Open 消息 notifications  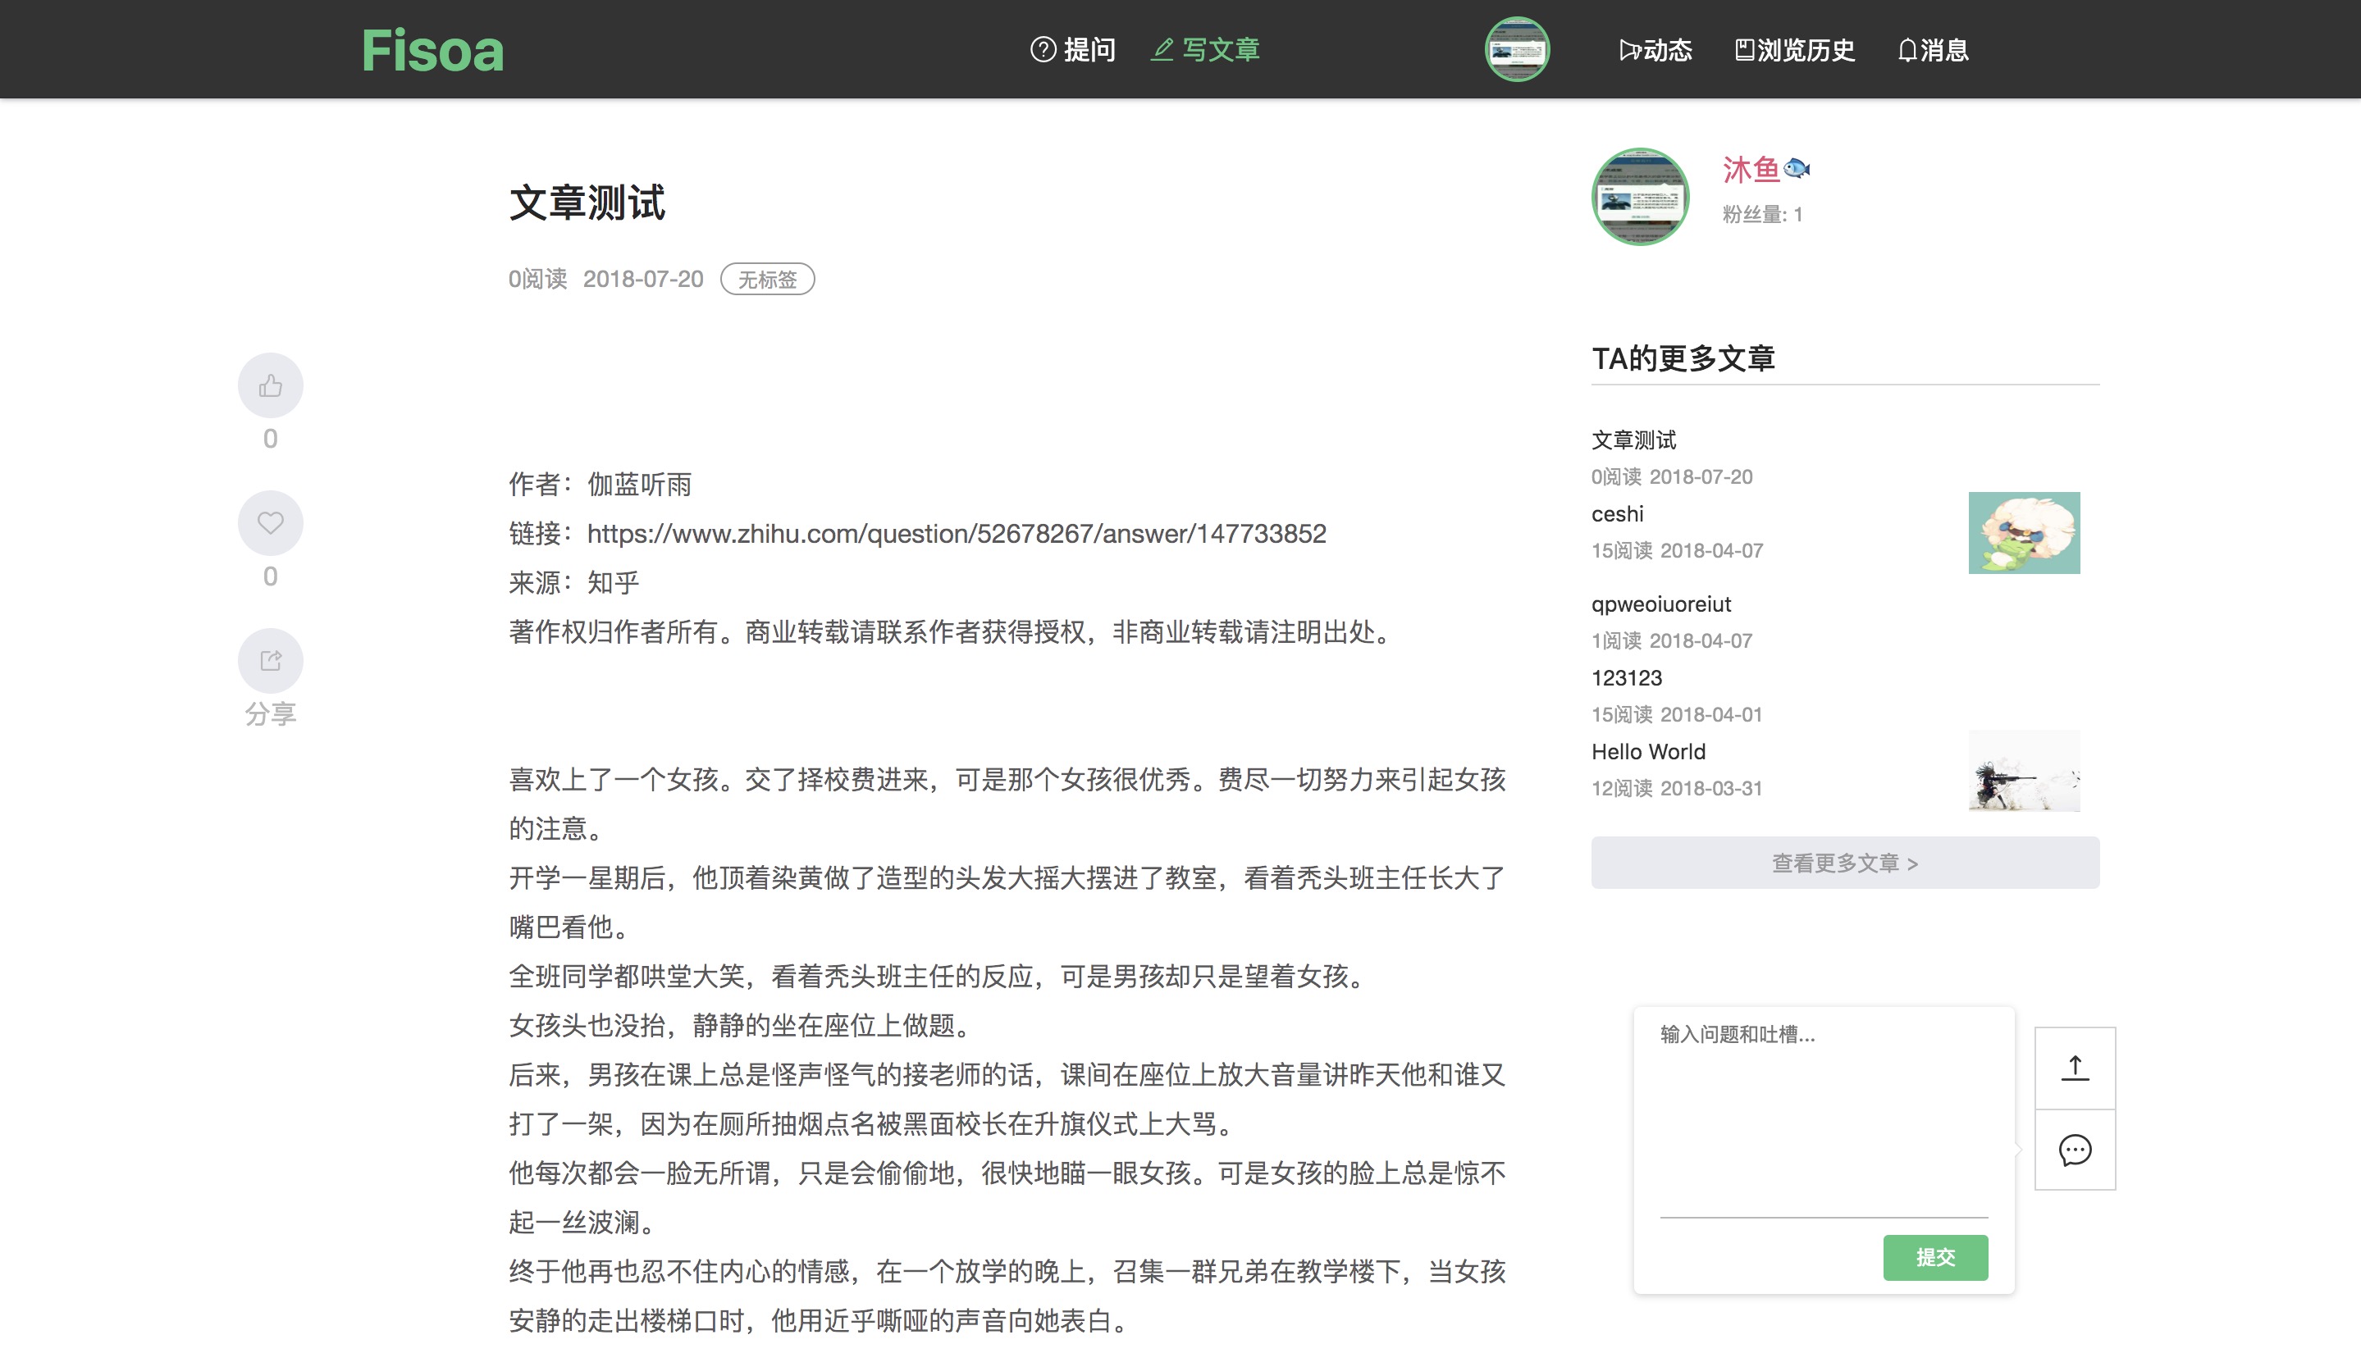click(1933, 49)
